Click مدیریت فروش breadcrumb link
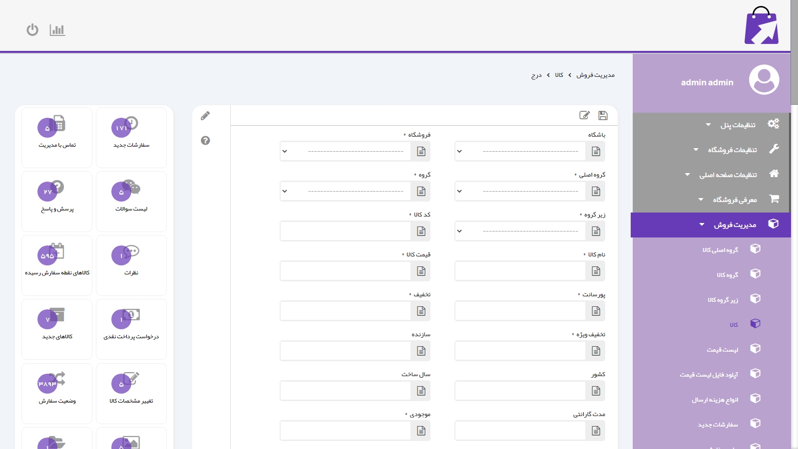 coord(595,75)
